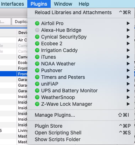Click the green status dot beside Cynical SecuritySpy

tap(37, 37)
